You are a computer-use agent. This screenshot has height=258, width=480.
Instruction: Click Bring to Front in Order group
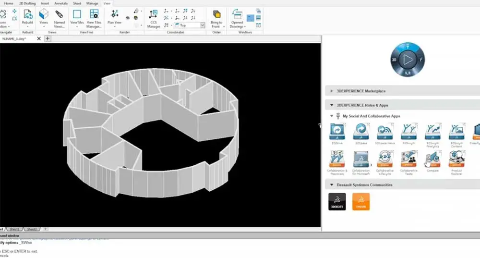[x=217, y=18]
